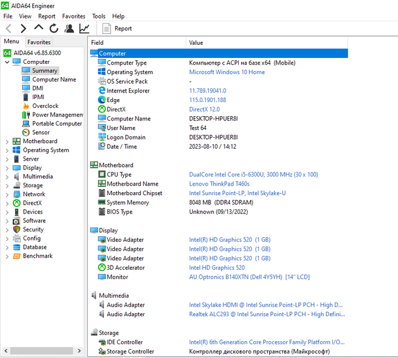This screenshot has height=358, width=398.
Task: Expand the Server tree node
Action: 7,159
